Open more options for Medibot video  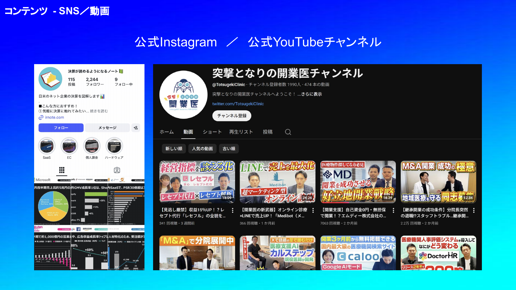[313, 210]
